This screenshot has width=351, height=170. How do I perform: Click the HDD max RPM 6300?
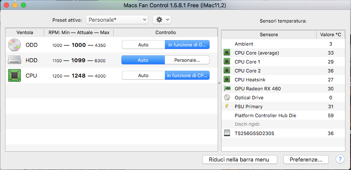100,61
